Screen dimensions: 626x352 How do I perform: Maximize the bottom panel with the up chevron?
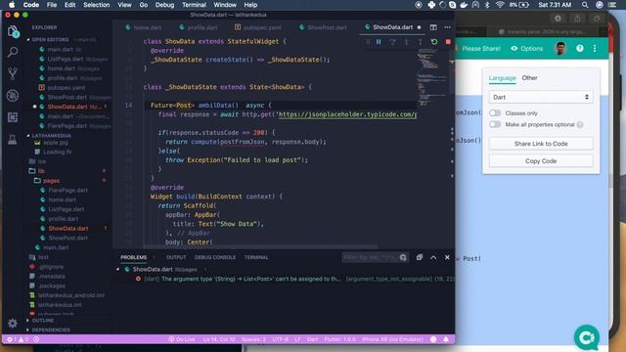[433, 257]
